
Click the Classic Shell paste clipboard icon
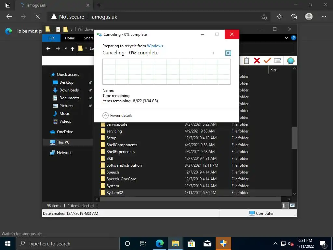[246, 61]
